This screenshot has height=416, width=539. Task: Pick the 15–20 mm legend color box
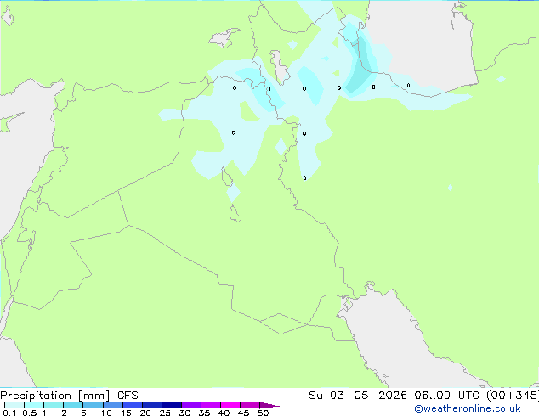132,405
